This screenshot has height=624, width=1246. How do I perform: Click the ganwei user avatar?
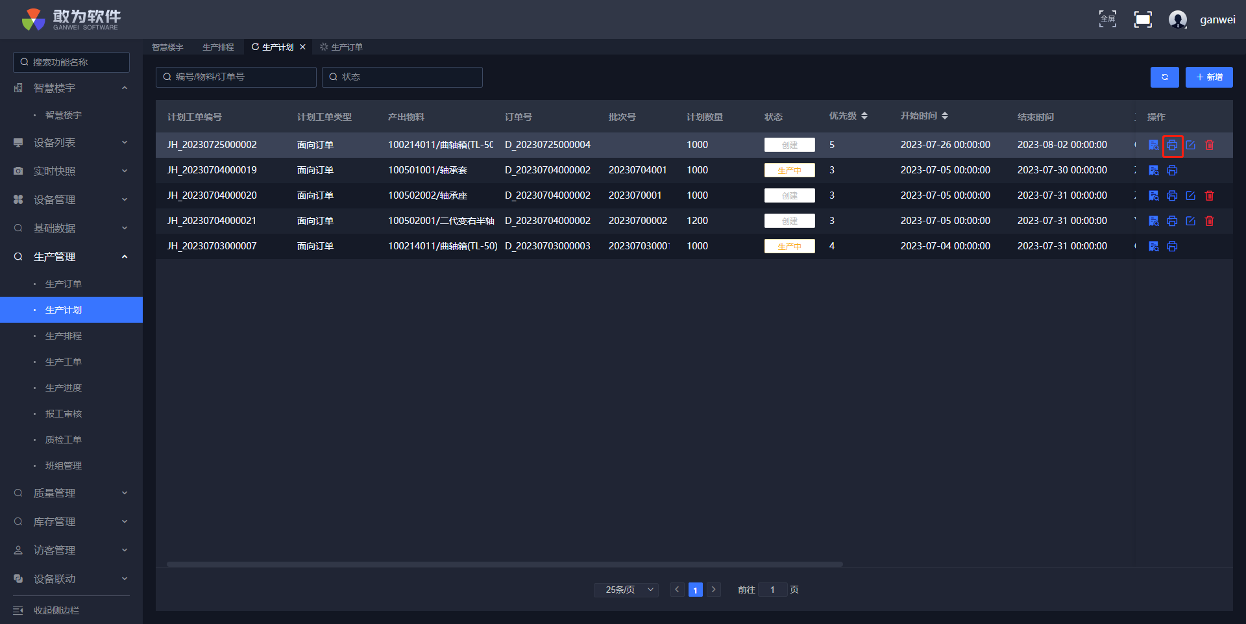[1177, 19]
